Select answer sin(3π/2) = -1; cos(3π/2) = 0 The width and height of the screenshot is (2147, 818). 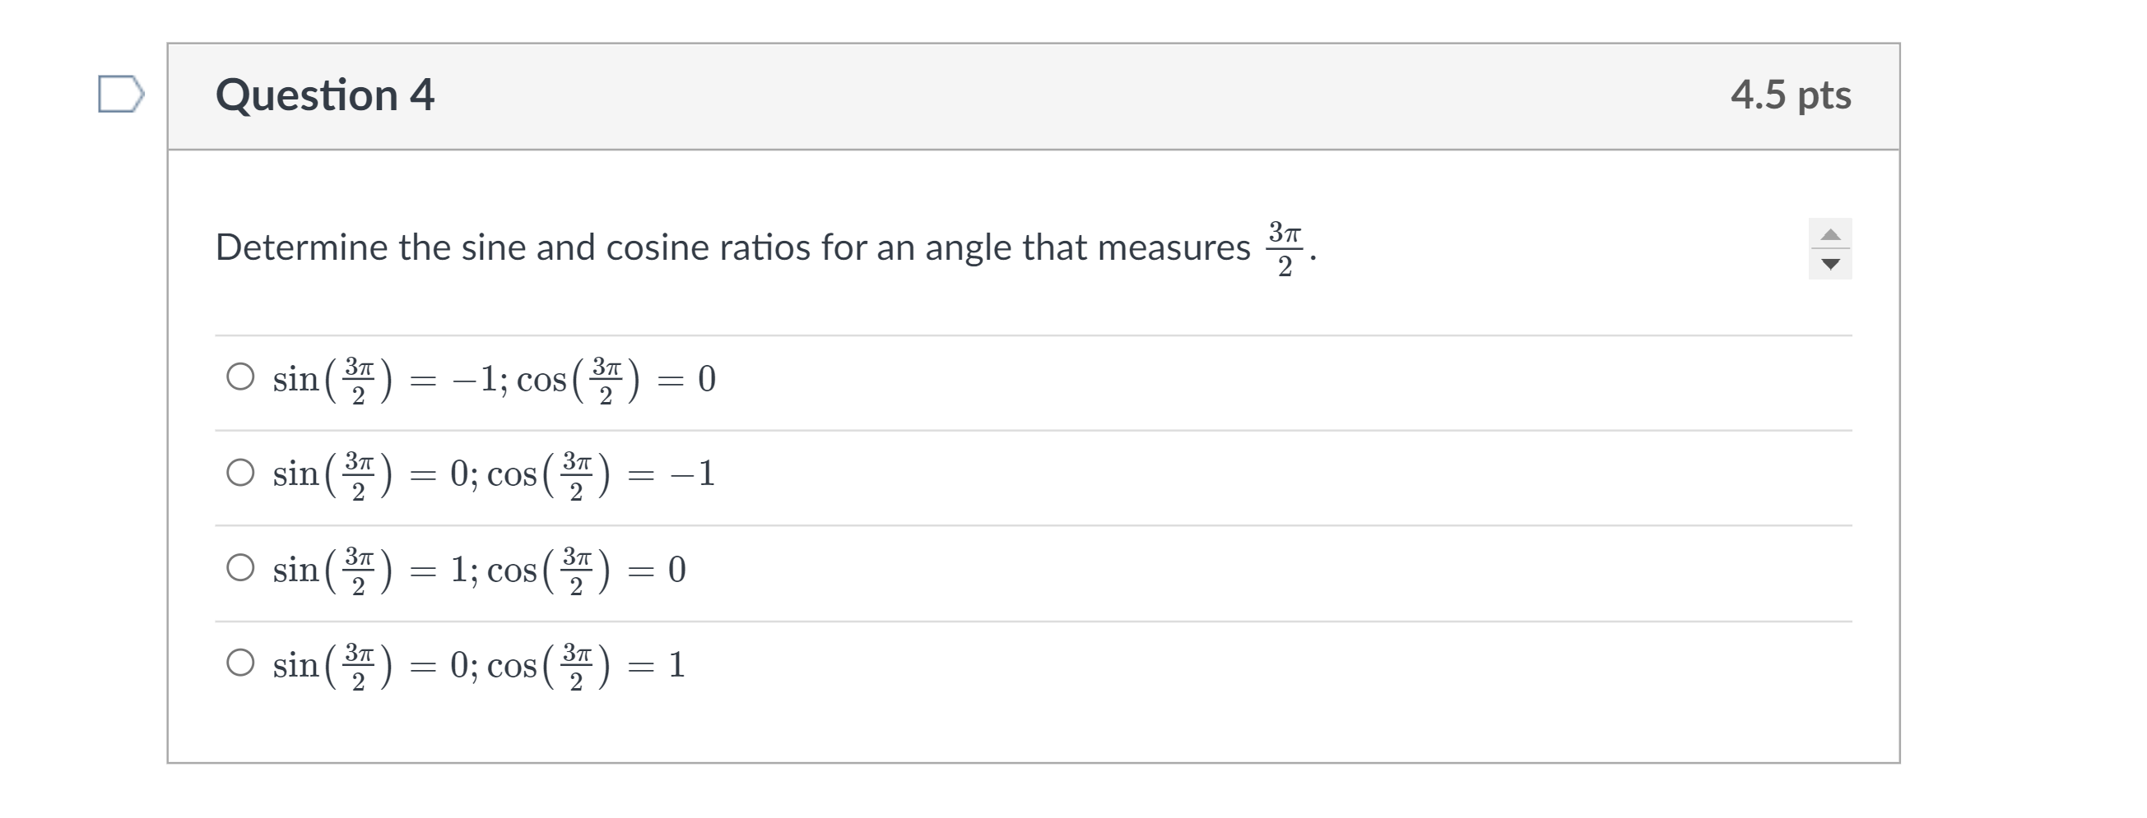coord(241,379)
